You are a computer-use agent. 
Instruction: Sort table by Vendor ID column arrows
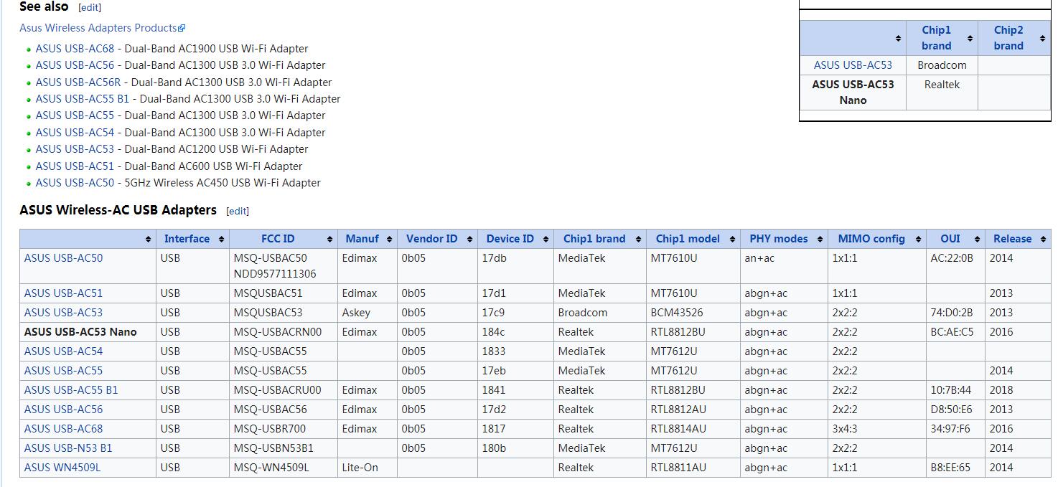click(470, 239)
